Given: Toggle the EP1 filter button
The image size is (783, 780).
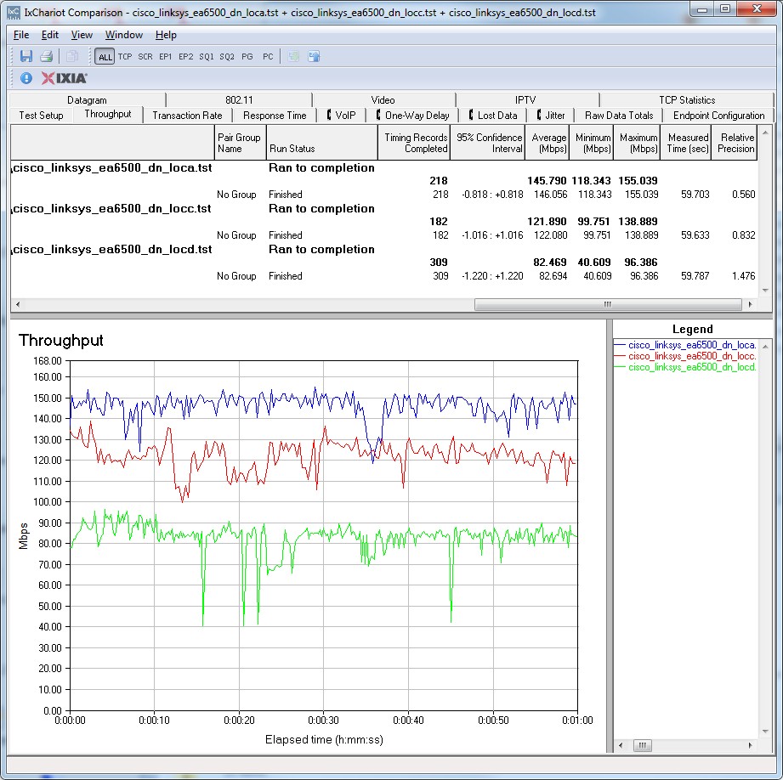Looking at the screenshot, I should [165, 57].
